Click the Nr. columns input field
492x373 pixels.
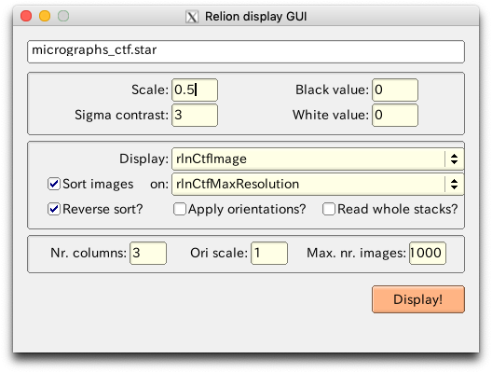pos(148,253)
